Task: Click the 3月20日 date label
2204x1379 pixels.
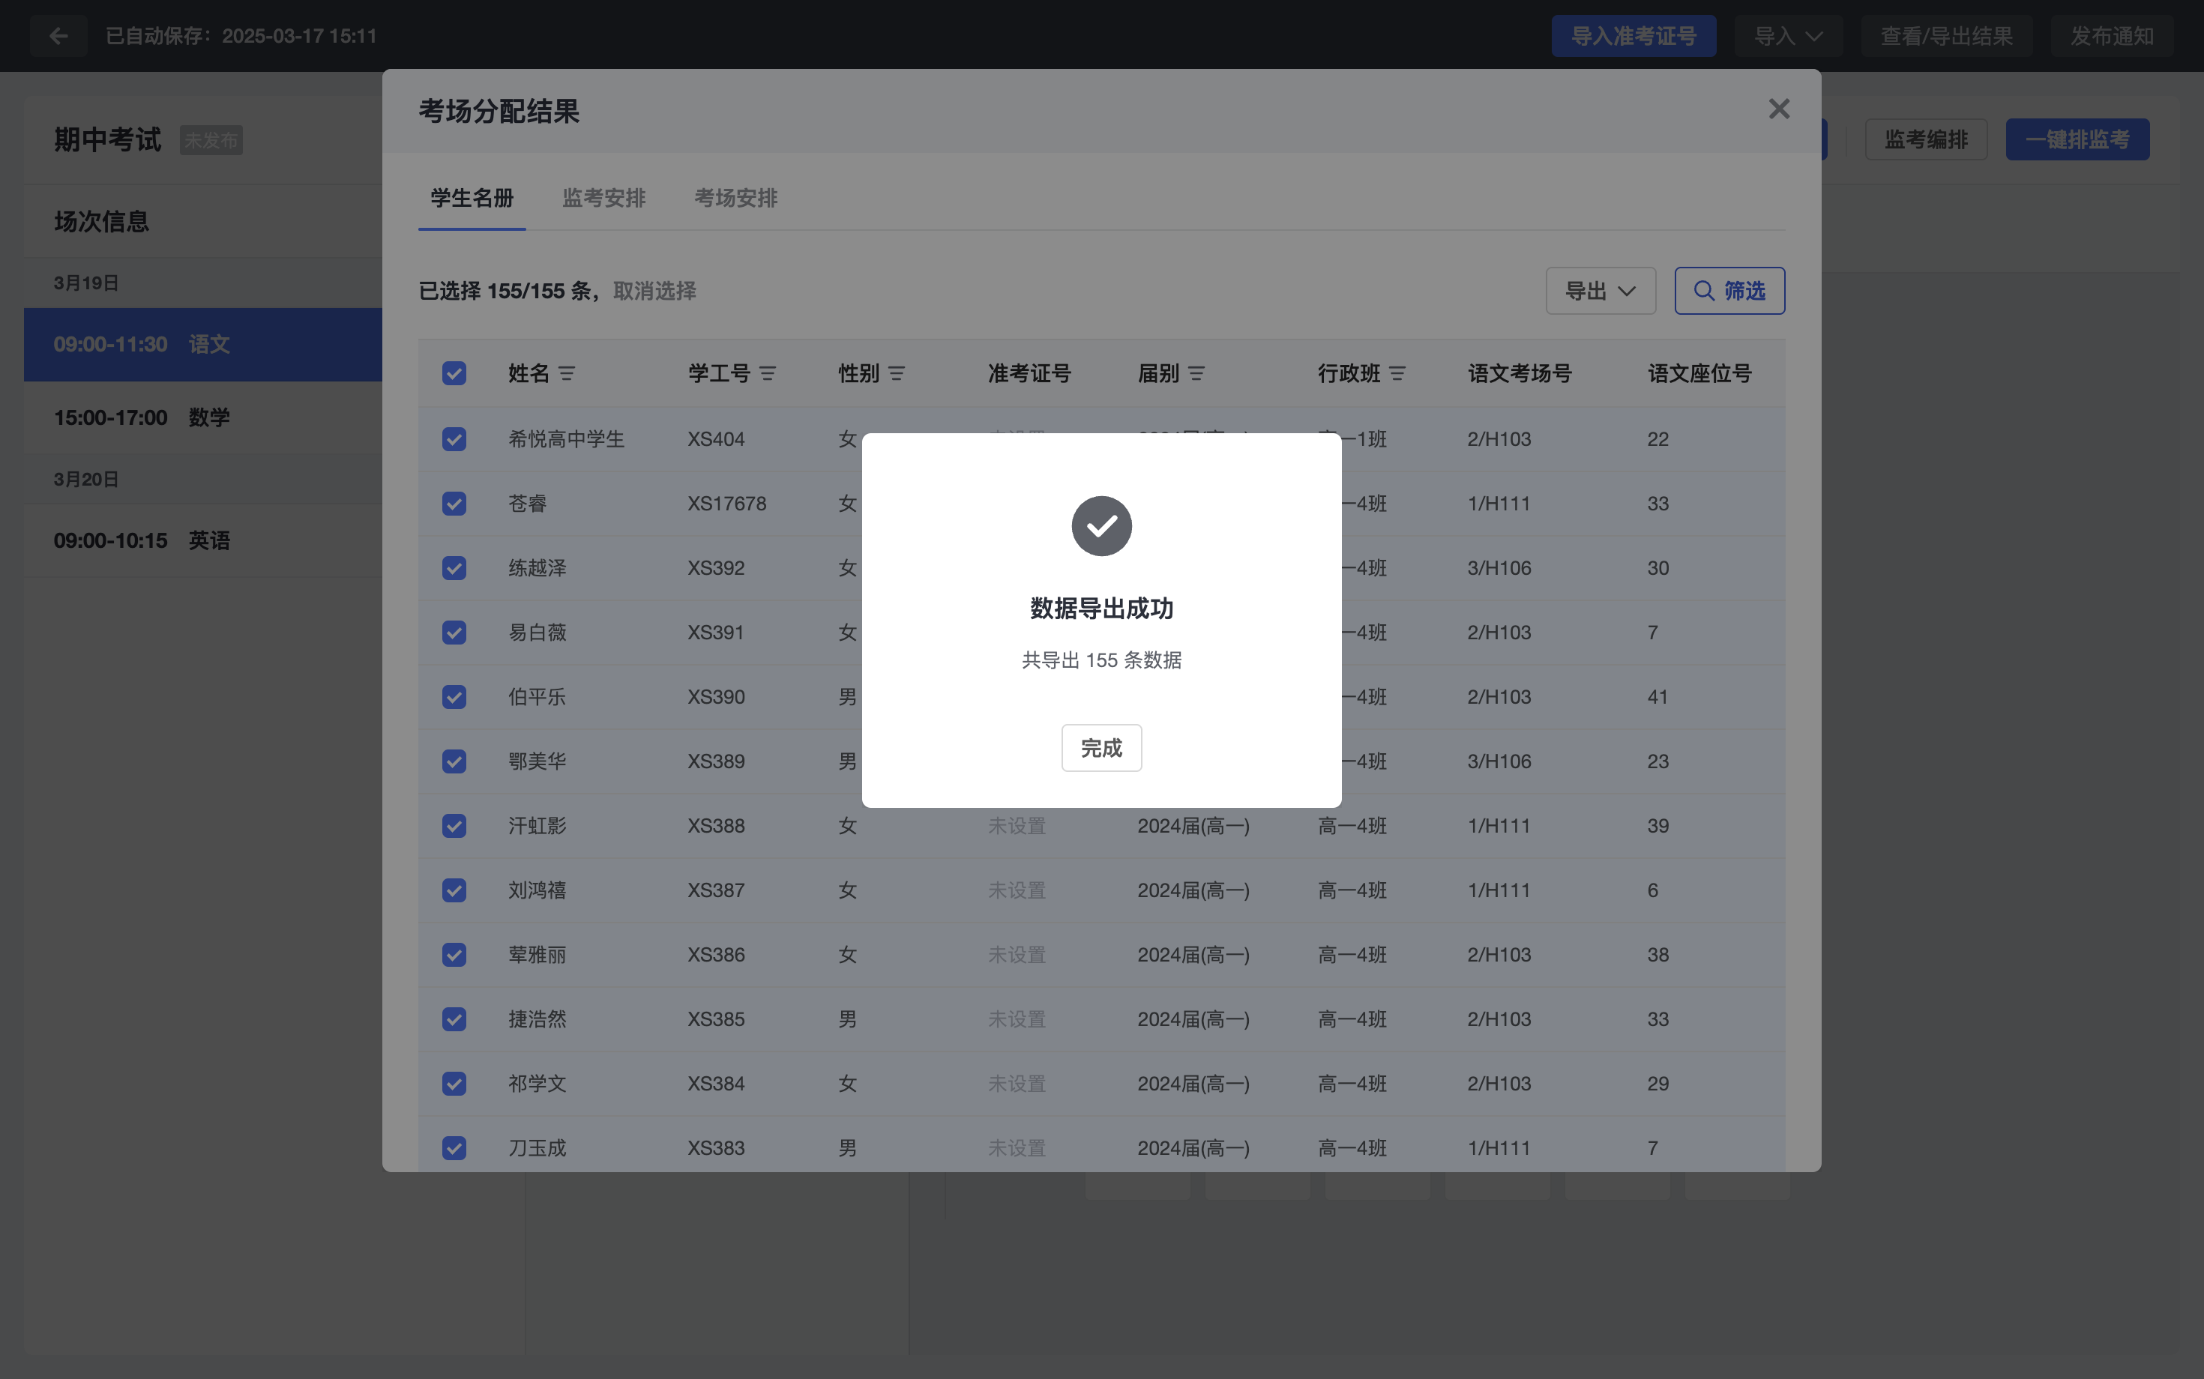Action: coord(85,479)
